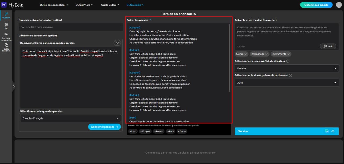The height and width of the screenshot is (164, 344).
Task: Open the Outils de conception menu
Action: point(54,5)
